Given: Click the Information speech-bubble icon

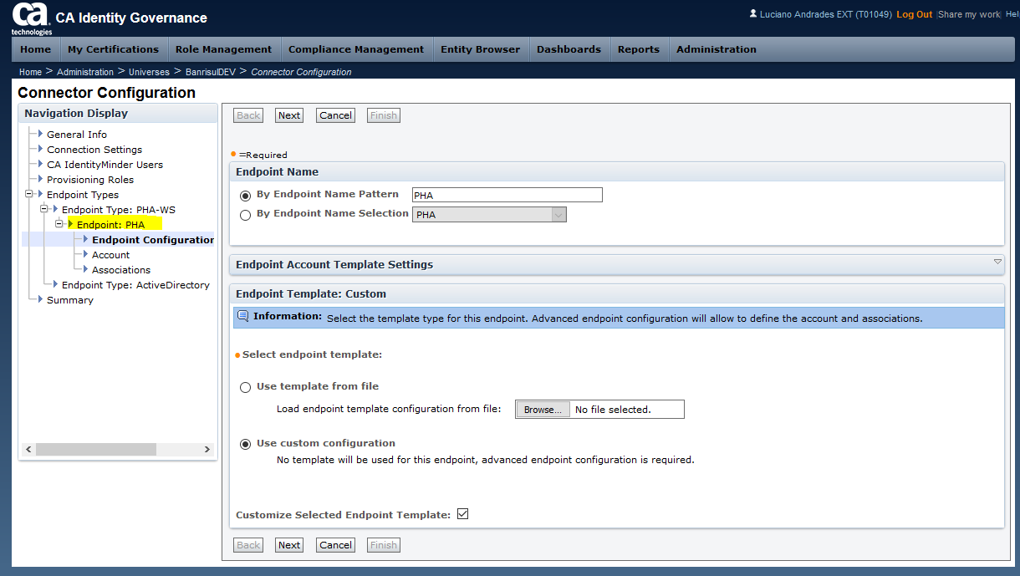Looking at the screenshot, I should pyautogui.click(x=243, y=316).
